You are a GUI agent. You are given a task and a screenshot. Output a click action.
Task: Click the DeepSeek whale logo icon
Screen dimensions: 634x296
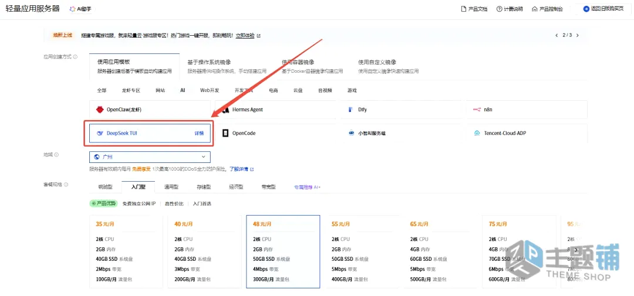tap(100, 133)
